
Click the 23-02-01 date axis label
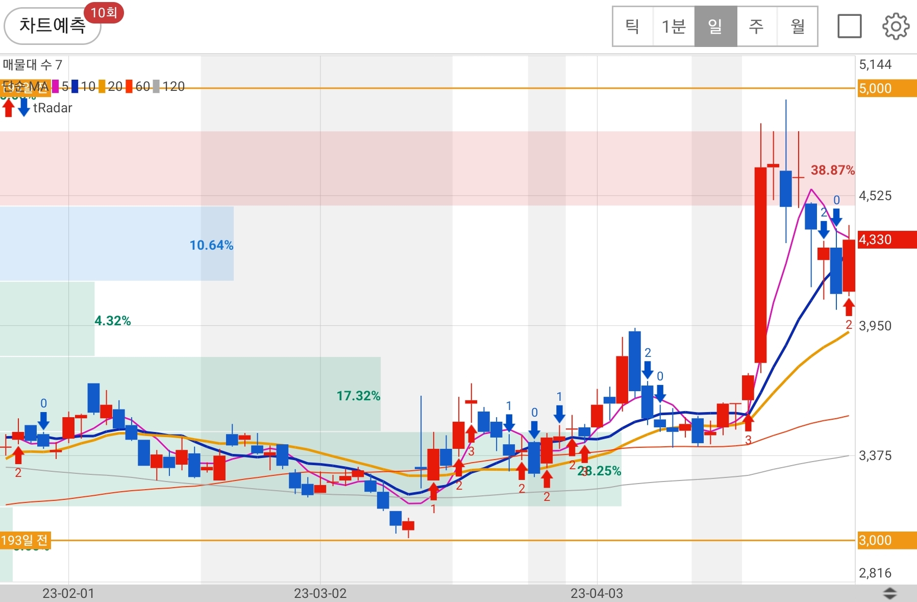click(68, 593)
